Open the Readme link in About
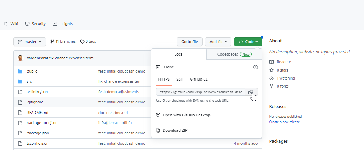 [x=280, y=62]
